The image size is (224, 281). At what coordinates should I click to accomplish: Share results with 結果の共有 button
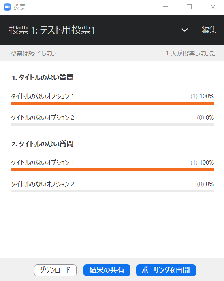click(107, 270)
